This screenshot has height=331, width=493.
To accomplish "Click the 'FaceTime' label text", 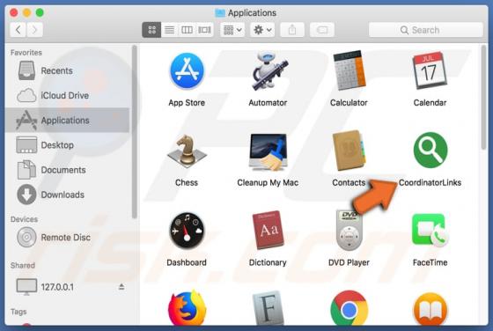I will [x=430, y=262].
